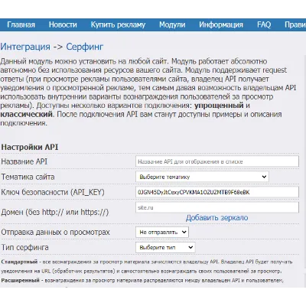Click the bold word классический
The height and width of the screenshot is (306, 306).
pyautogui.click(x=26, y=114)
